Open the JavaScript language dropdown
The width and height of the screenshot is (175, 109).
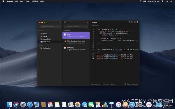coord(100,25)
